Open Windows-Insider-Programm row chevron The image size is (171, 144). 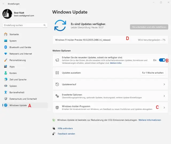point(164,107)
